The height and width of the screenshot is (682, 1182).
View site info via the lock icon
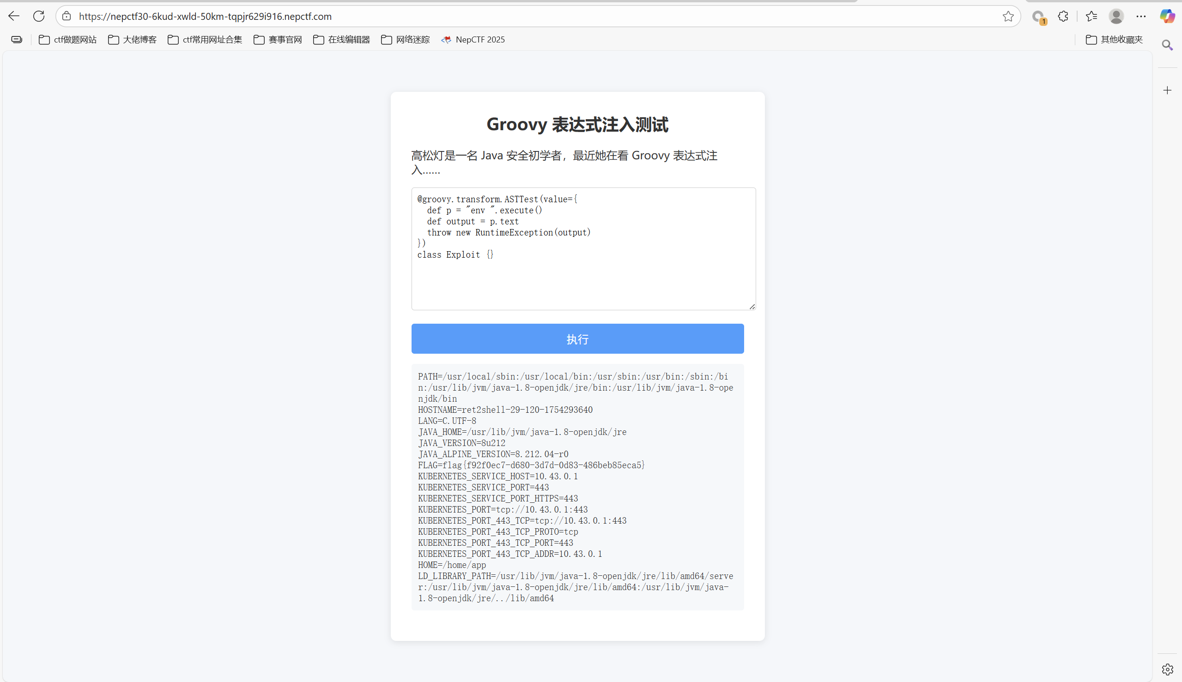pos(67,17)
